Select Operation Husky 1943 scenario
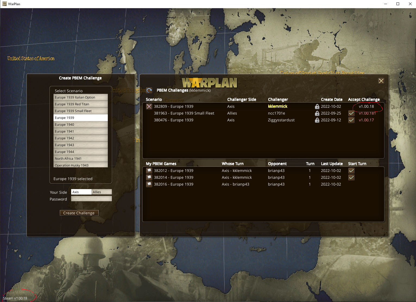The height and width of the screenshot is (302, 416). (81, 165)
